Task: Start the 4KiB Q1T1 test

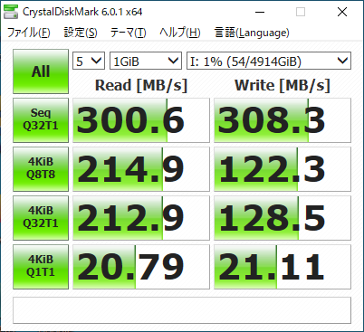Action: click(x=41, y=267)
